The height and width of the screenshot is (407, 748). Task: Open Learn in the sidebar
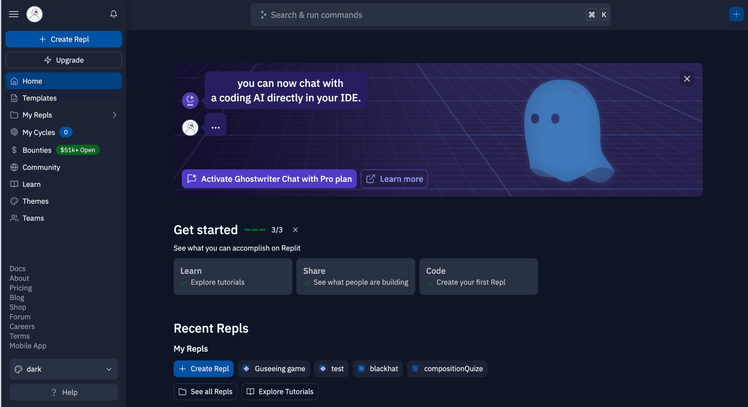pyautogui.click(x=64, y=184)
